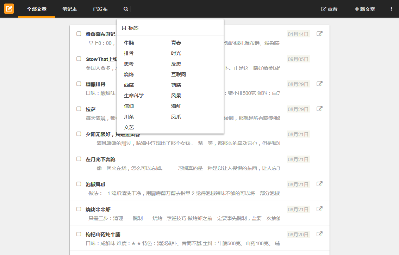
Task: Open the article titled 枸杞山药炖牛腩
Action: pyautogui.click(x=103, y=234)
